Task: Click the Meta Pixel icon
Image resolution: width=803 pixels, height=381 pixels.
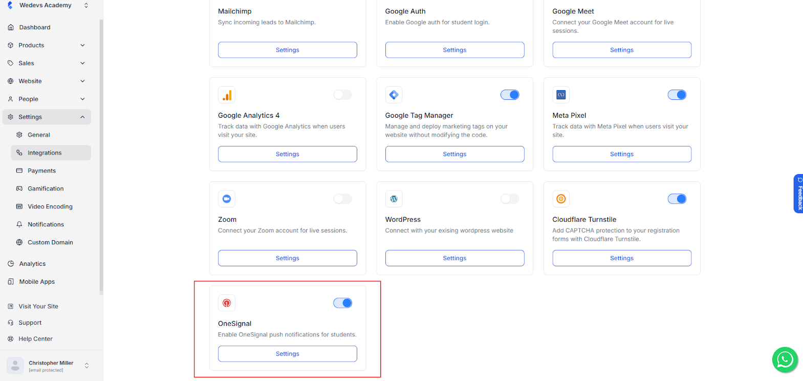Action: (561, 95)
